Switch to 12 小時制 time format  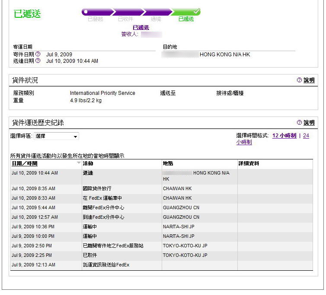pyautogui.click(x=284, y=136)
